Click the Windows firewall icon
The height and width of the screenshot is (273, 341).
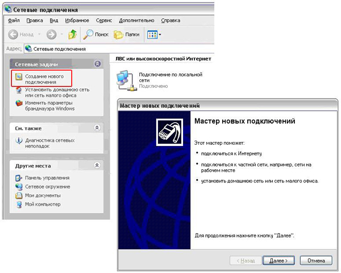(x=19, y=103)
